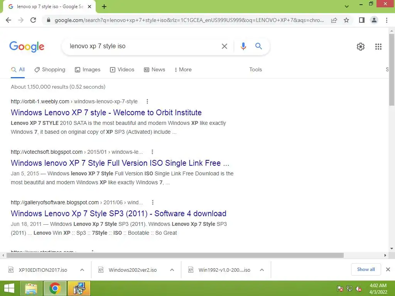
Task: Click galleryofsoftware.blogspot.com URL breadcrumb
Action: pyautogui.click(x=77, y=202)
